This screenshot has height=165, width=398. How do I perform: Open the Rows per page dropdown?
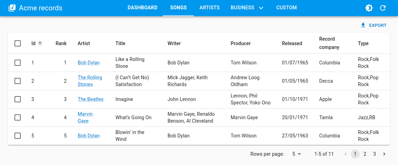[x=297, y=154]
